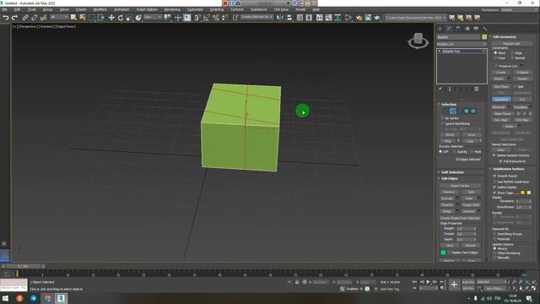Select the Edge constraint radio button
This screenshot has height=304, width=540.
pos(512,53)
